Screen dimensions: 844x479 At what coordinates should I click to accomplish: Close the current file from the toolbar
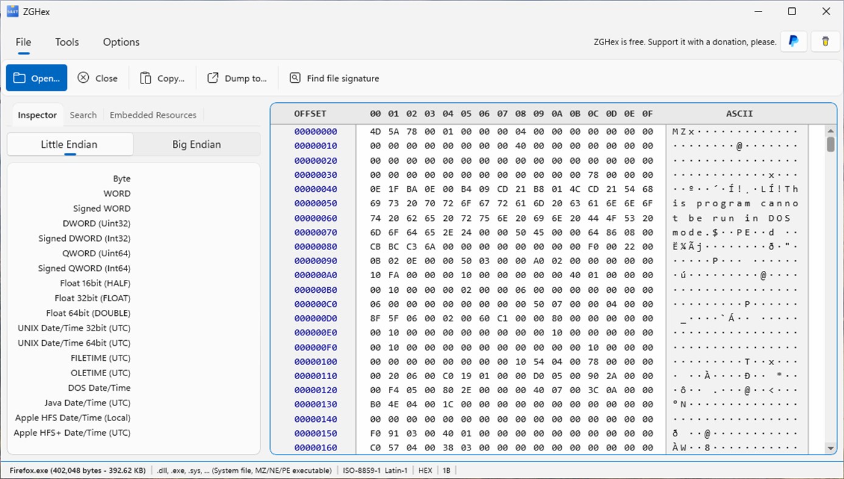click(97, 78)
